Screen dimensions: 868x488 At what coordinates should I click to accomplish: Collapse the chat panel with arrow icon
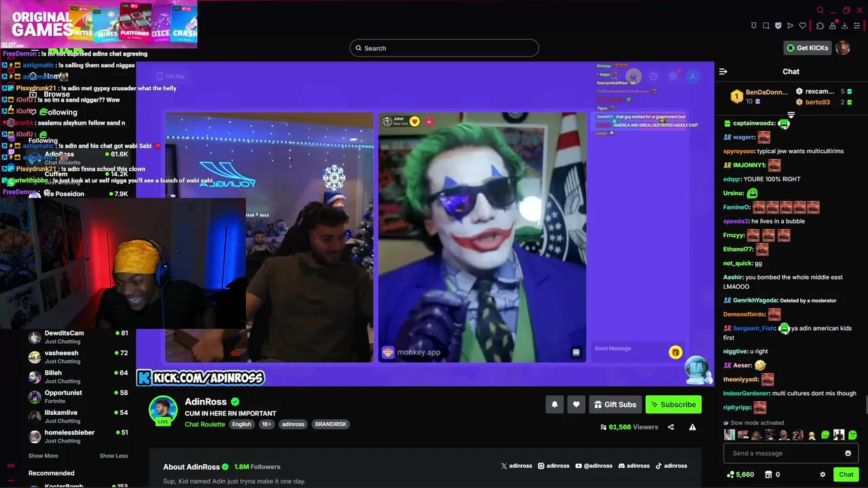(723, 71)
